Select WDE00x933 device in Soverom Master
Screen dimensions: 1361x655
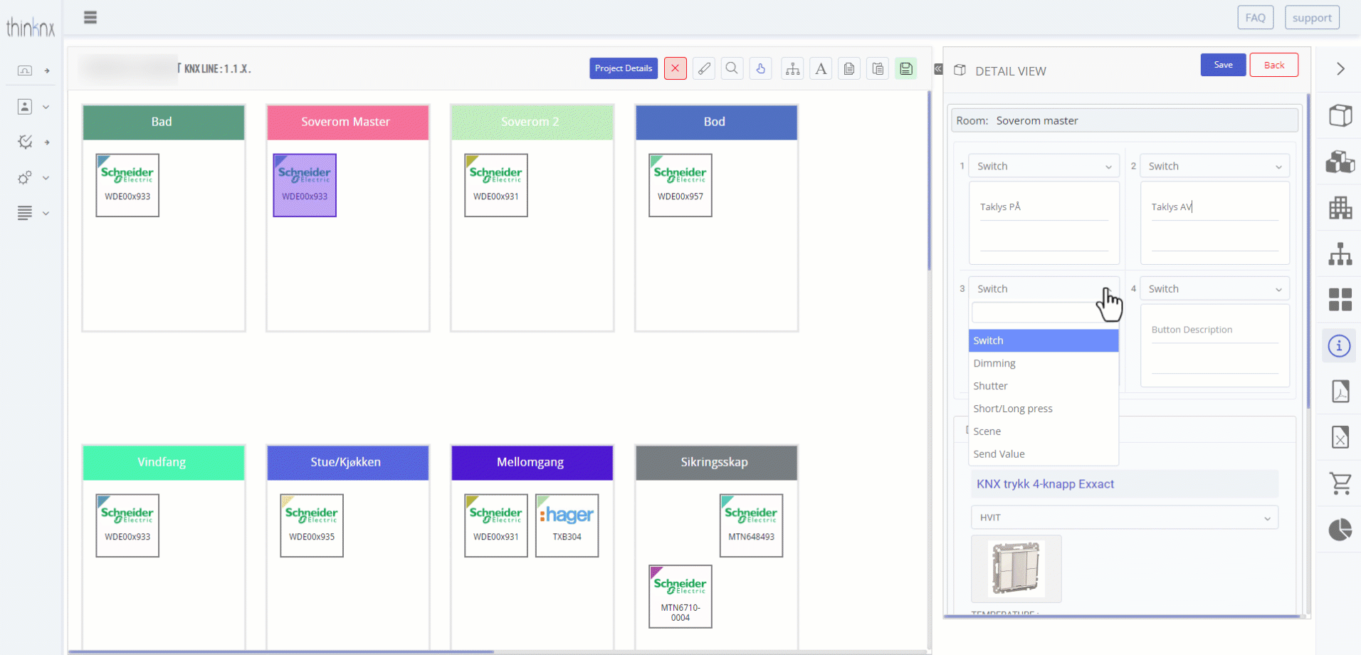click(305, 185)
